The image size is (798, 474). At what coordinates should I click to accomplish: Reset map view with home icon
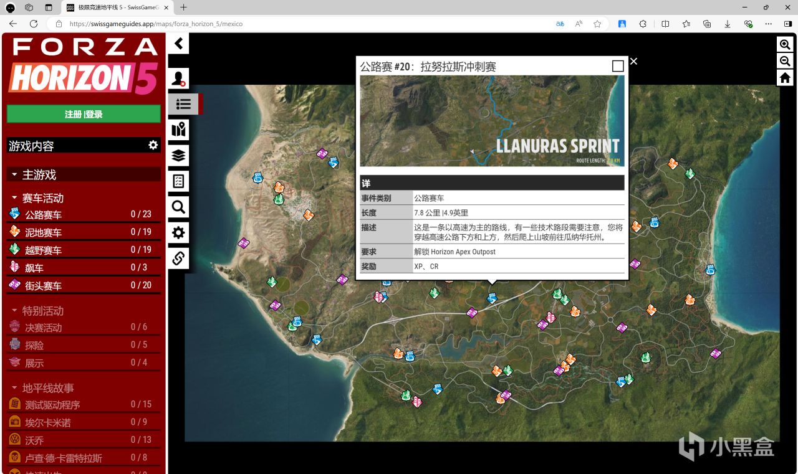[x=785, y=78]
